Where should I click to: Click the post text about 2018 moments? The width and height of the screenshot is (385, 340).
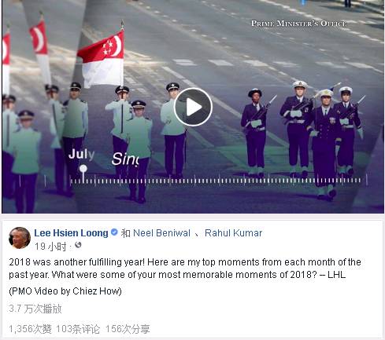(185, 269)
